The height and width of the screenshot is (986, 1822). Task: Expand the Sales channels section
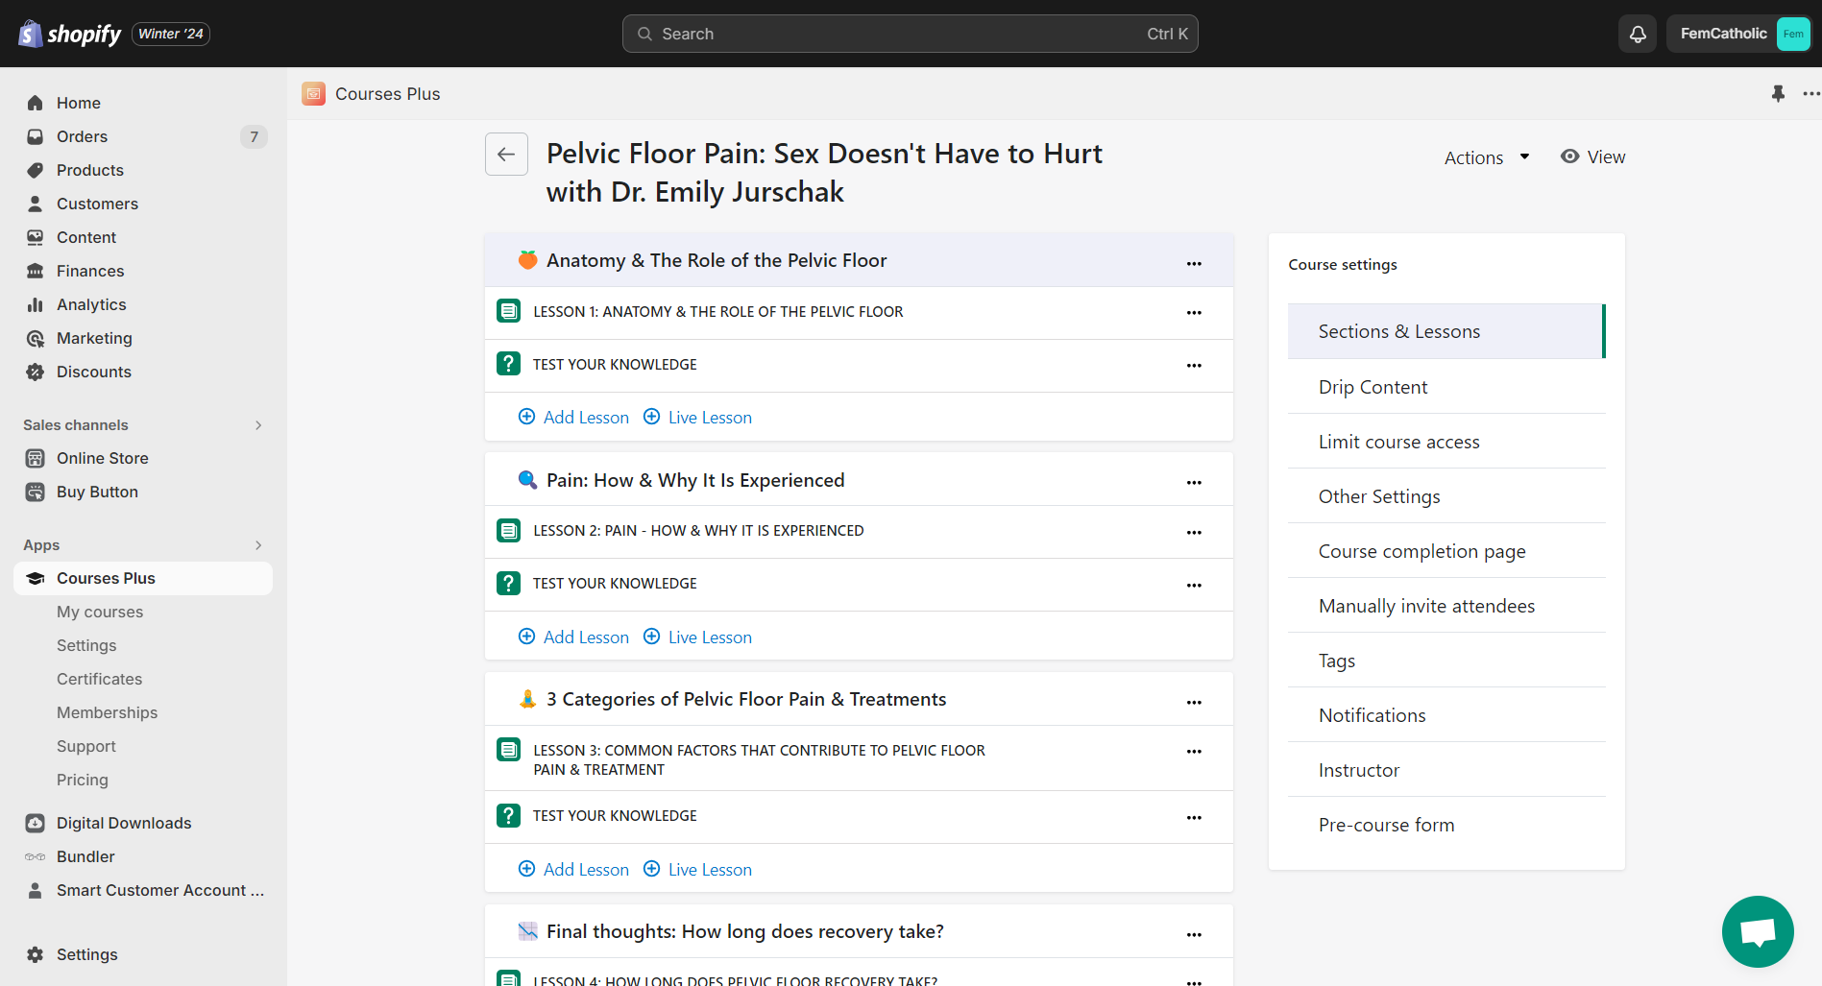(x=257, y=424)
